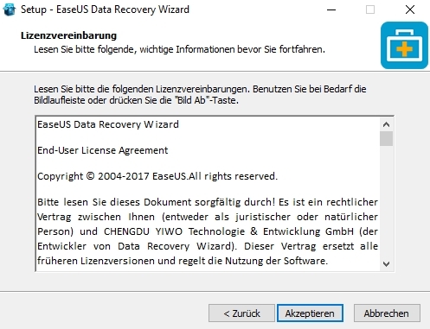Click the Lizenzvereinbarung heading
Image resolution: width=430 pixels, height=329 pixels.
(x=68, y=35)
